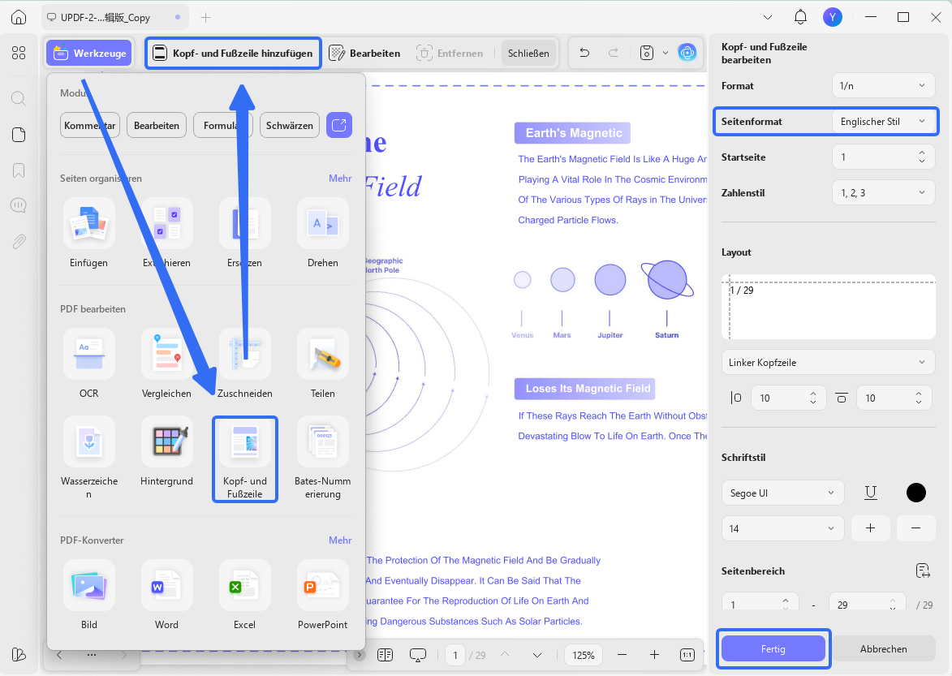Click the minus button in Schriftstil
The image size is (952, 676).
click(915, 528)
